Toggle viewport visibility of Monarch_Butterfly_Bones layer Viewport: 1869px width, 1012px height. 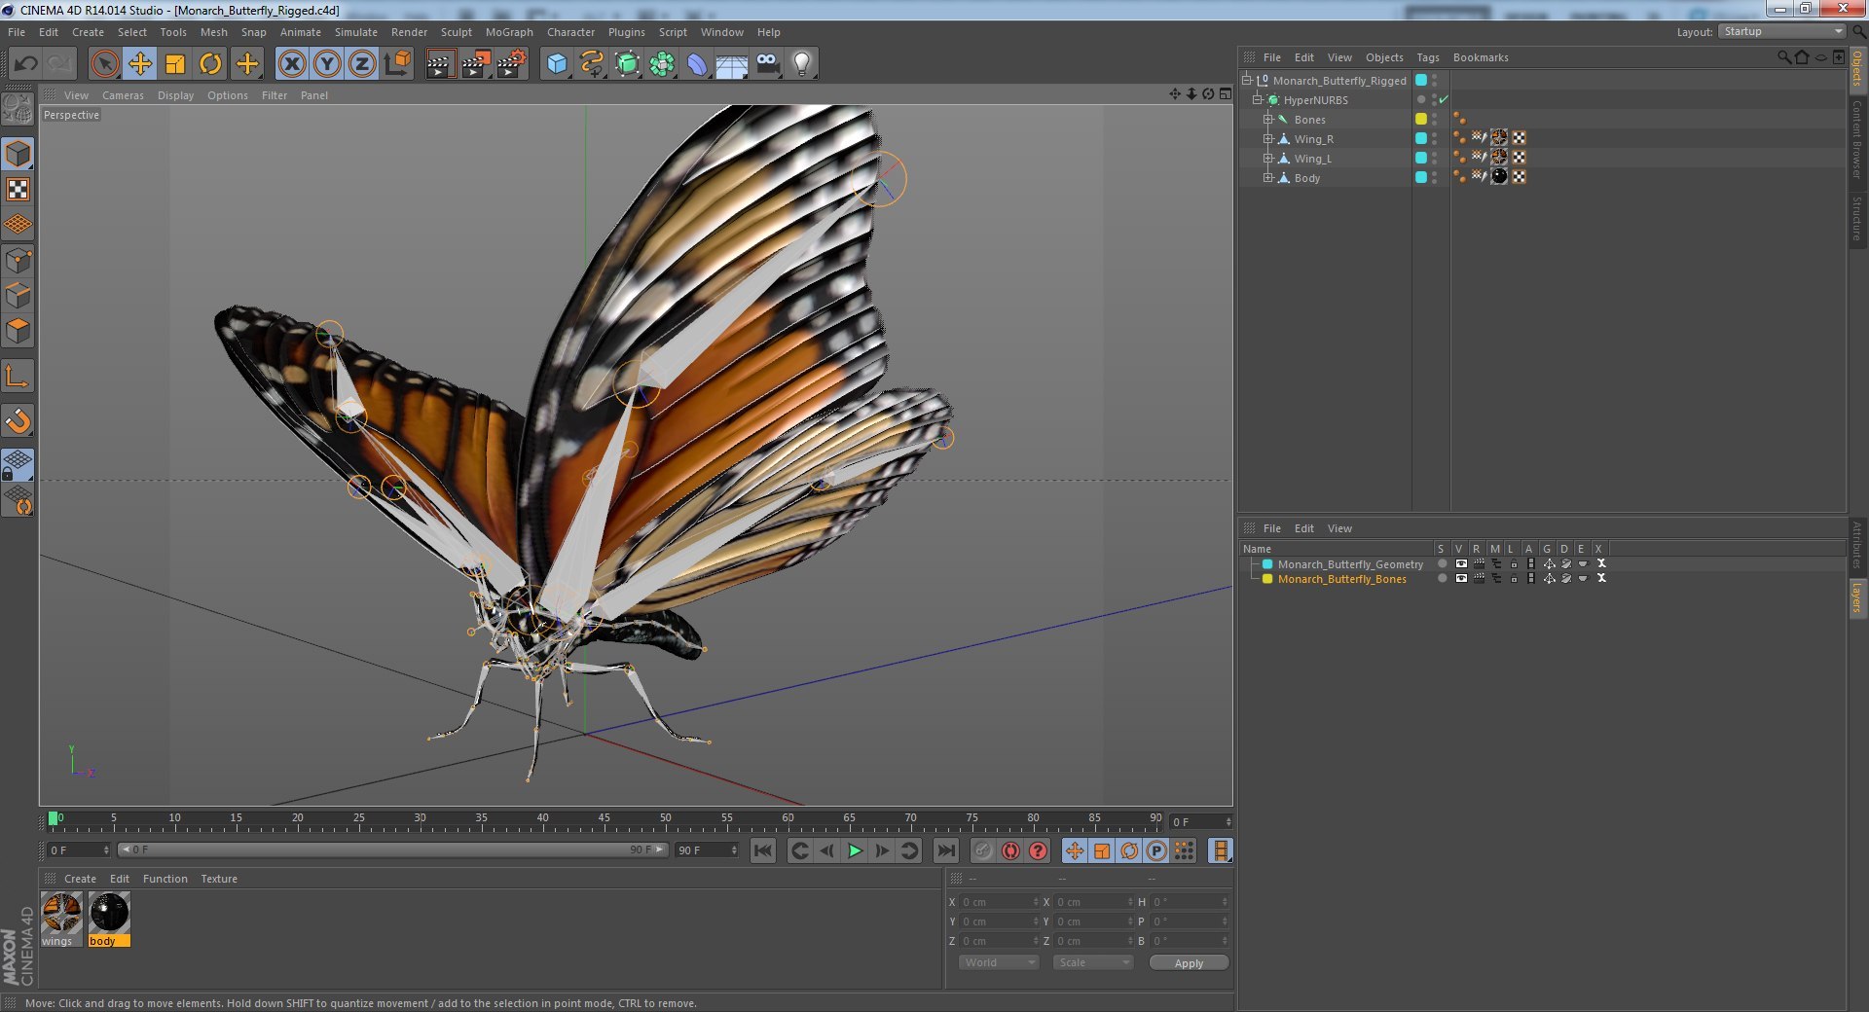click(x=1461, y=578)
